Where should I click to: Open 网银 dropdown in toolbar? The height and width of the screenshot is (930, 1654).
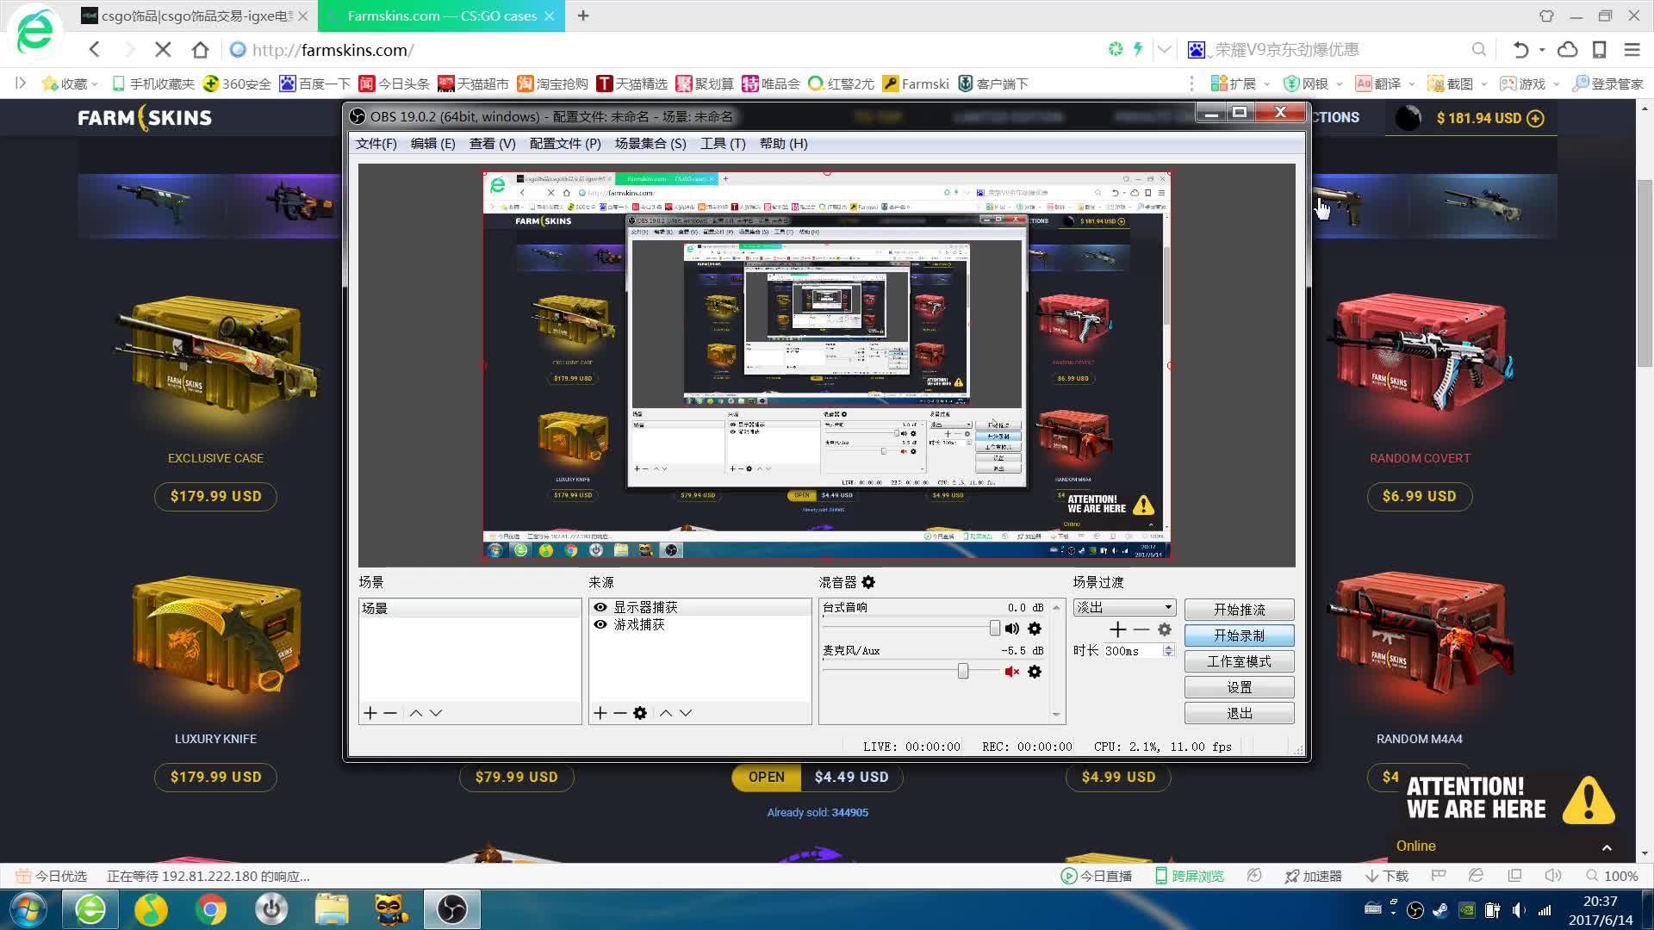pos(1313,84)
